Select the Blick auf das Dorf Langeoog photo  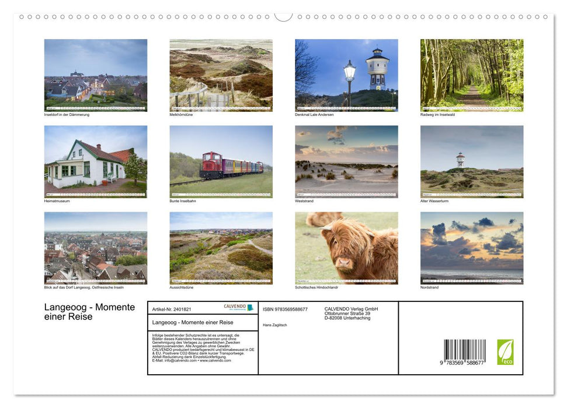[x=95, y=248]
